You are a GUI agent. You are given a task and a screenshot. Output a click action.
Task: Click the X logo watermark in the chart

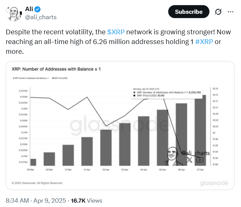pyautogui.click(x=189, y=160)
